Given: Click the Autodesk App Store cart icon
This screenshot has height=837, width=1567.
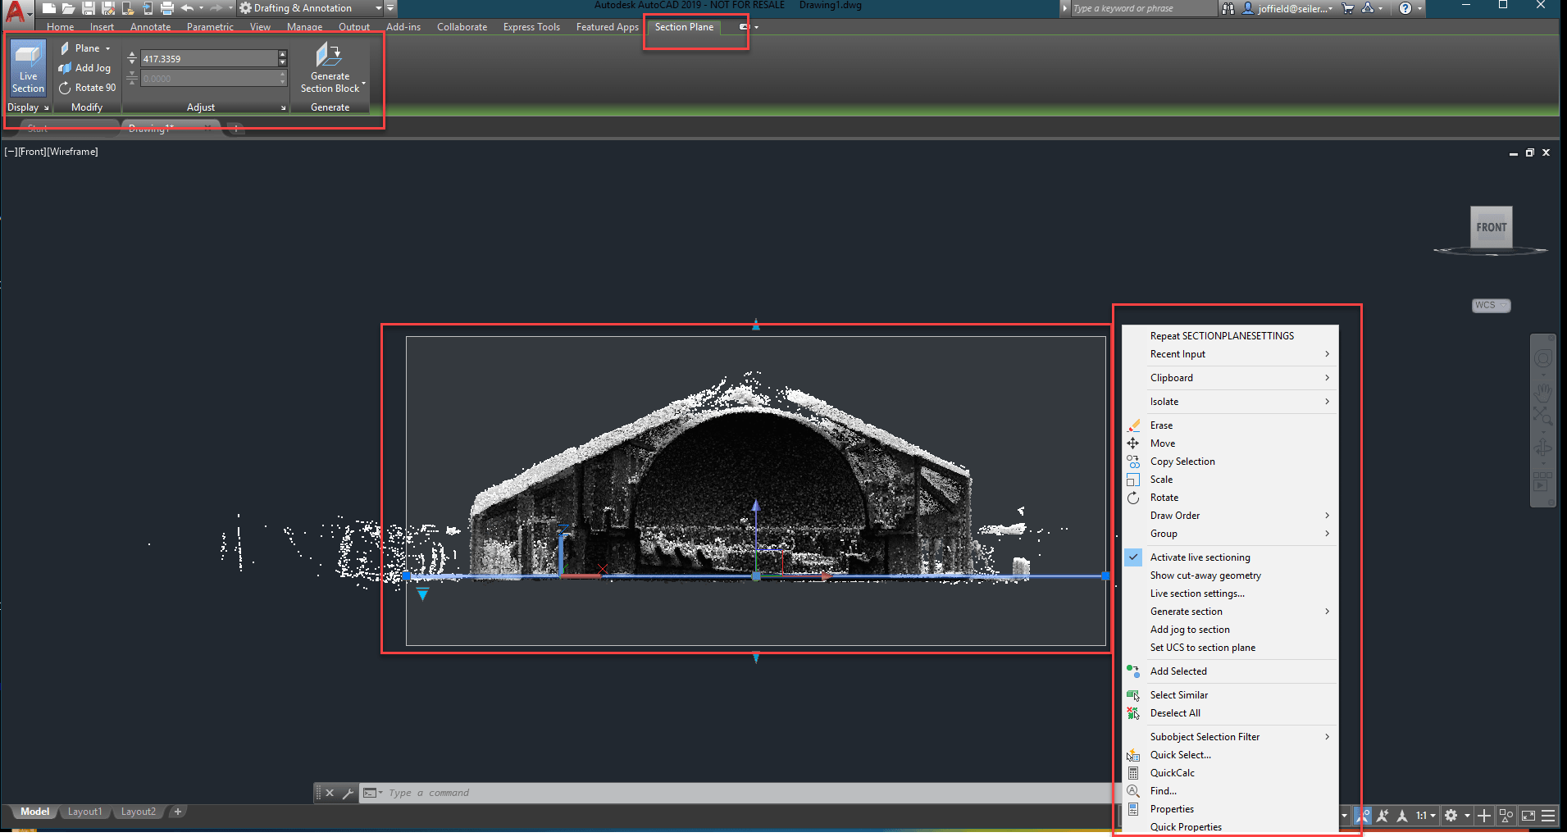Looking at the screenshot, I should 1347,8.
